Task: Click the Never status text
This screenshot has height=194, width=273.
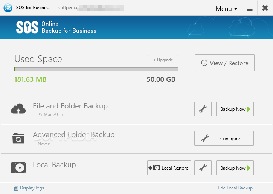Action: click(x=44, y=144)
